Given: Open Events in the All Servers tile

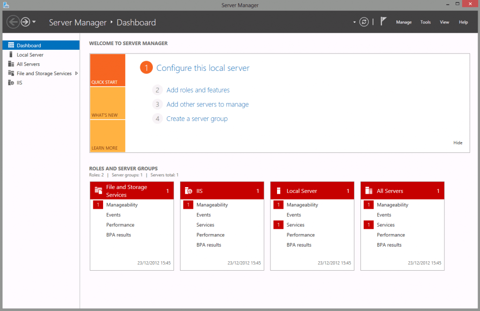Looking at the screenshot, I should pyautogui.click(x=384, y=215).
